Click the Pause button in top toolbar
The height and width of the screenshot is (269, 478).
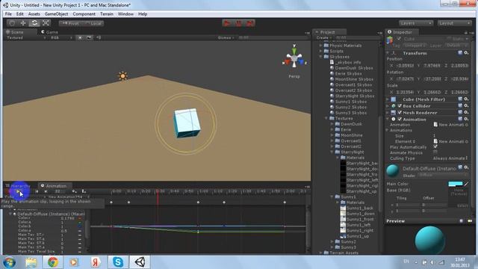pyautogui.click(x=239, y=23)
